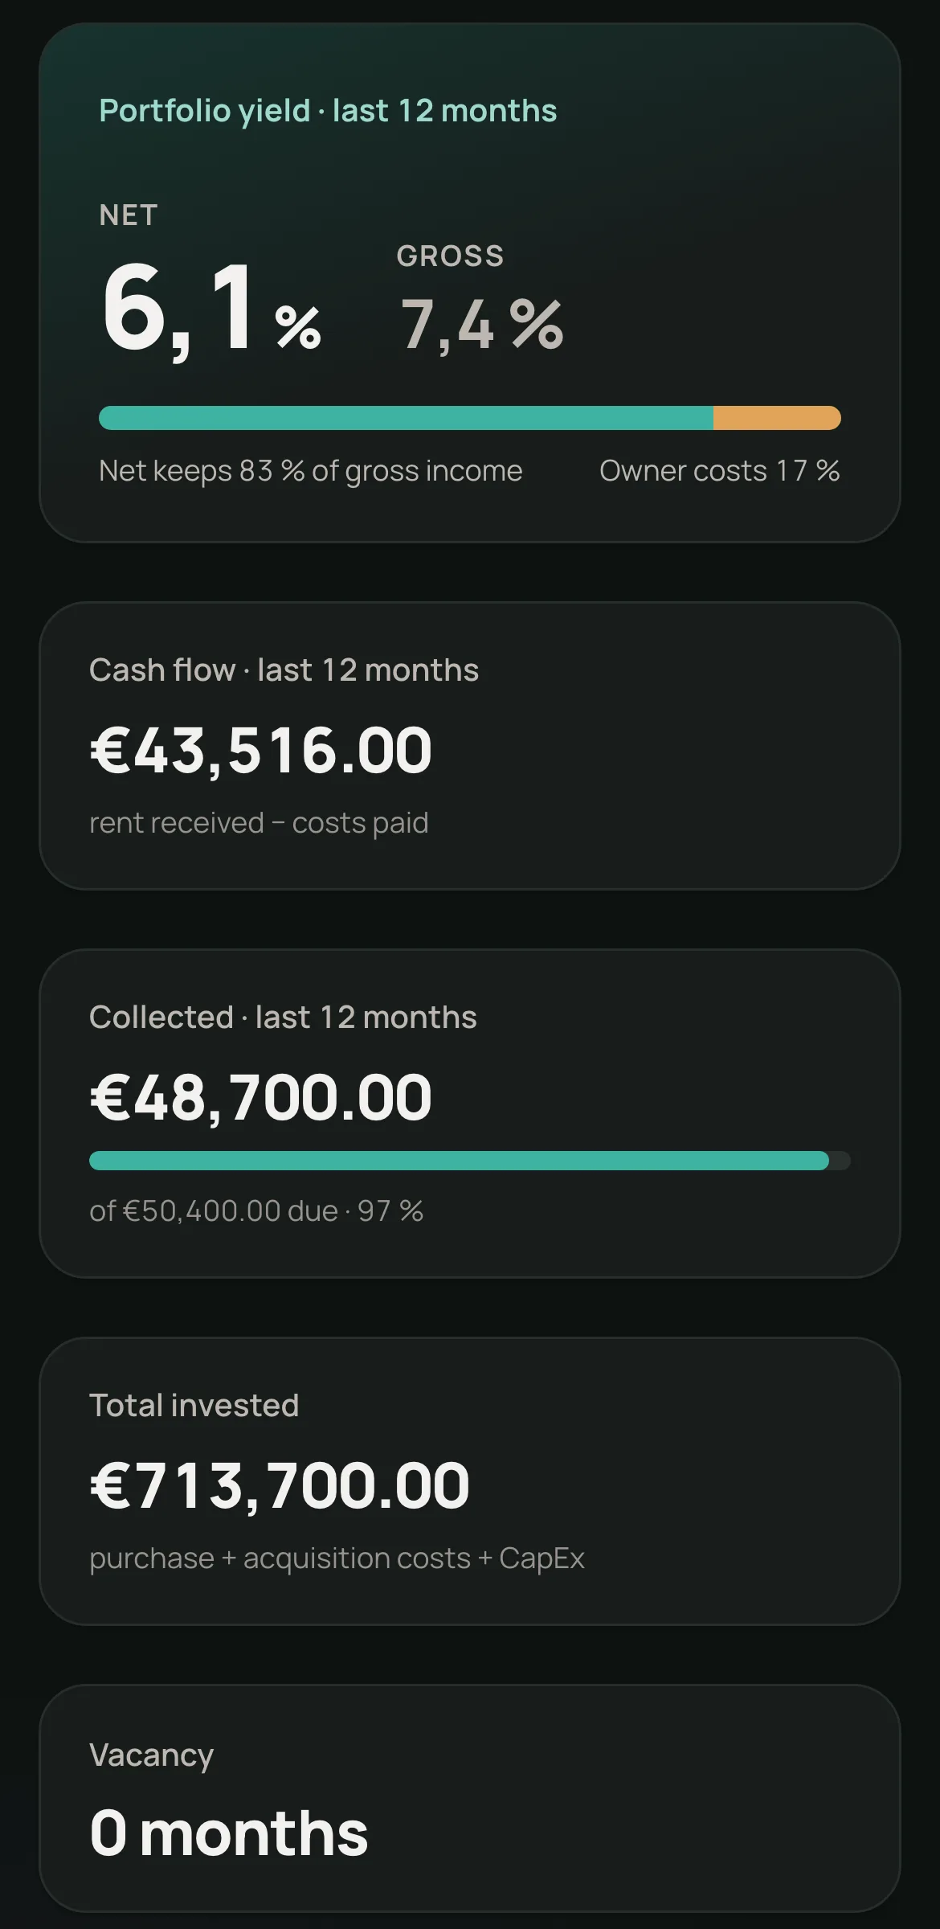Click the orange owner costs bar segment
940x1929 pixels.
click(777, 418)
